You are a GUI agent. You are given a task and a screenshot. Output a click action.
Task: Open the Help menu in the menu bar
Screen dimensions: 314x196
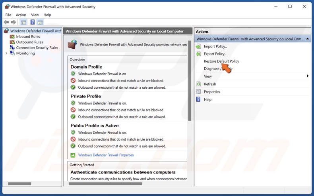[x=47, y=15]
